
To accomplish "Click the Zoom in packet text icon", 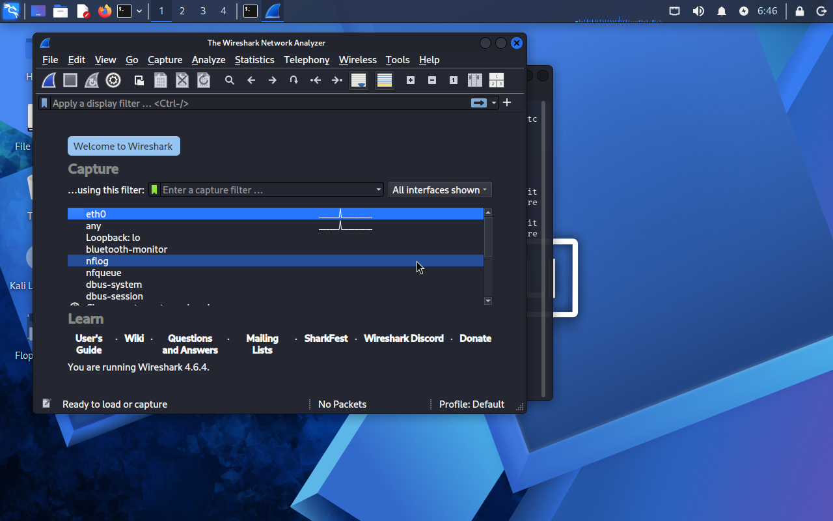I will 411,80.
